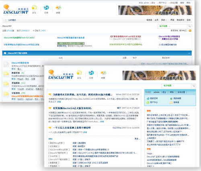Screen dimensions: 201x171
Task: Open the 界面模板 forum link
Action: (x=16, y=83)
